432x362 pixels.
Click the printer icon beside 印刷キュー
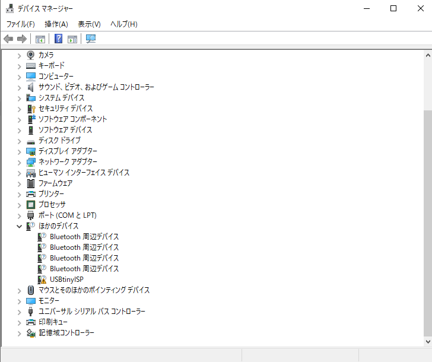point(31,322)
